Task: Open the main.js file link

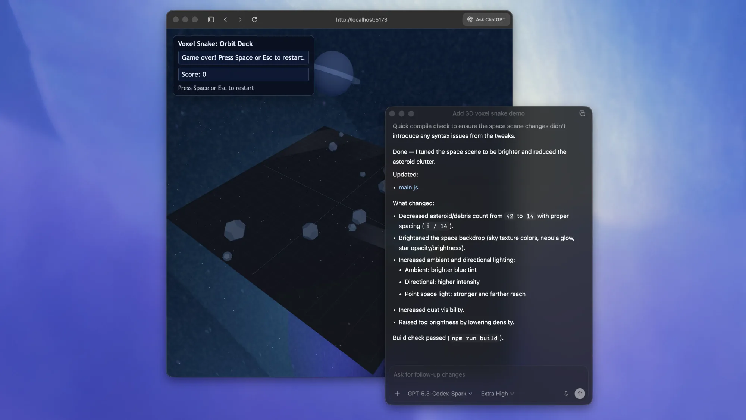Action: click(x=408, y=187)
